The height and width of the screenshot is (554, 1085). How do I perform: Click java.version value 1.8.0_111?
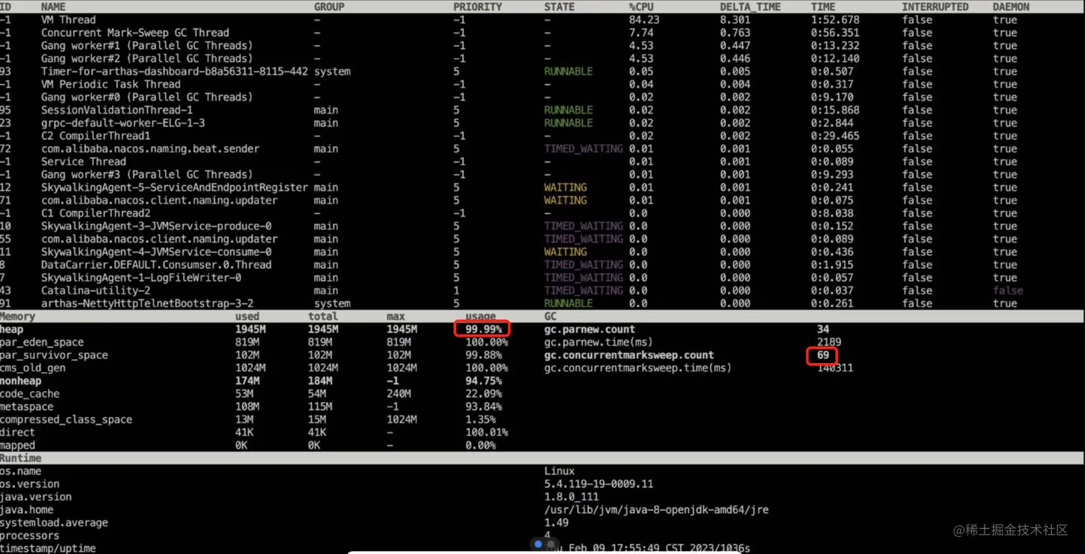(x=571, y=497)
